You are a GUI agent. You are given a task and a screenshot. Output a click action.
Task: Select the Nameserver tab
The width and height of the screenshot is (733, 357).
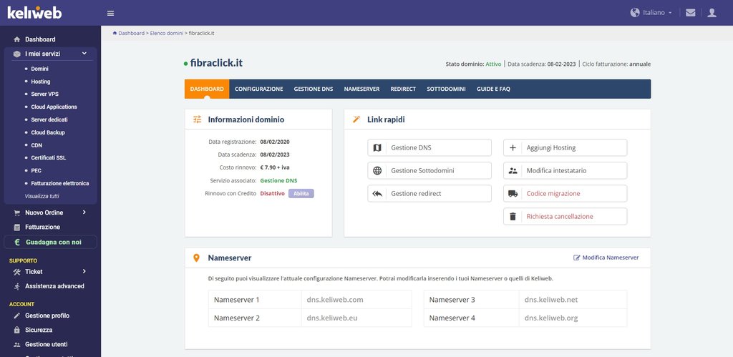click(361, 89)
